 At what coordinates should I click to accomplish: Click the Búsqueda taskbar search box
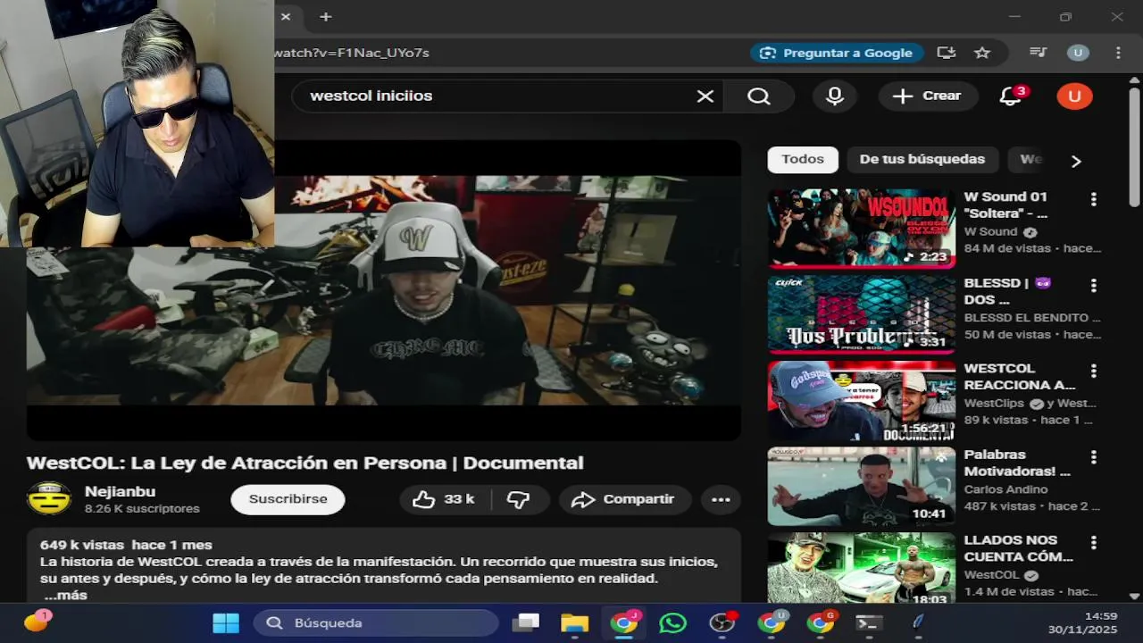pyautogui.click(x=376, y=622)
